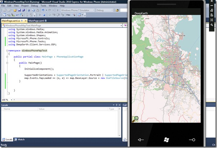Click the New Project icon

coord(5,10)
